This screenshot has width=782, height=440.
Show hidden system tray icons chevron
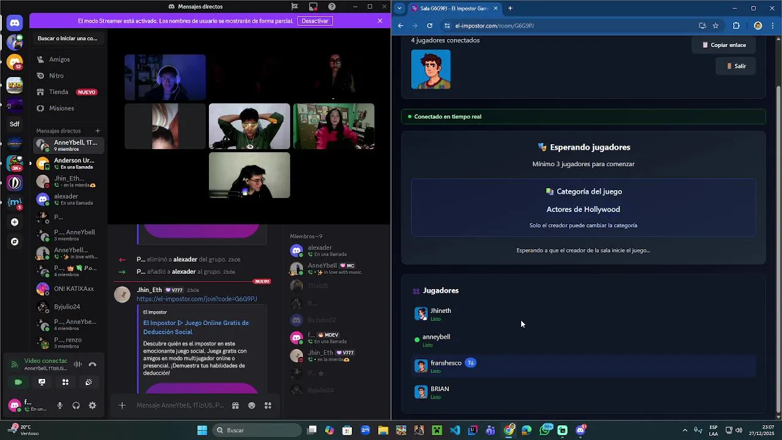[685, 430]
